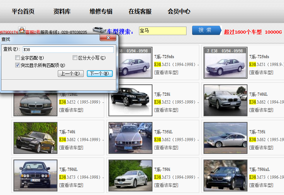The width and height of the screenshot is (284, 195).
Task: Open 在线客服 from the top menu
Action: [140, 11]
